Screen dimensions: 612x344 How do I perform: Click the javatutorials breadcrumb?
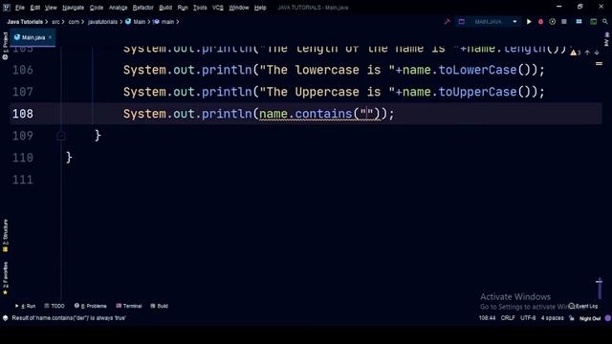click(x=102, y=22)
